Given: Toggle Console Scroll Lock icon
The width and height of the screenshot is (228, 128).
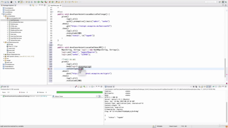Looking at the screenshot, I should point(202,87).
